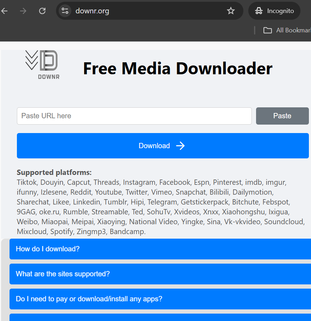Click the Paste URL here field
Image resolution: width=311 pixels, height=321 pixels.
pyautogui.click(x=134, y=116)
